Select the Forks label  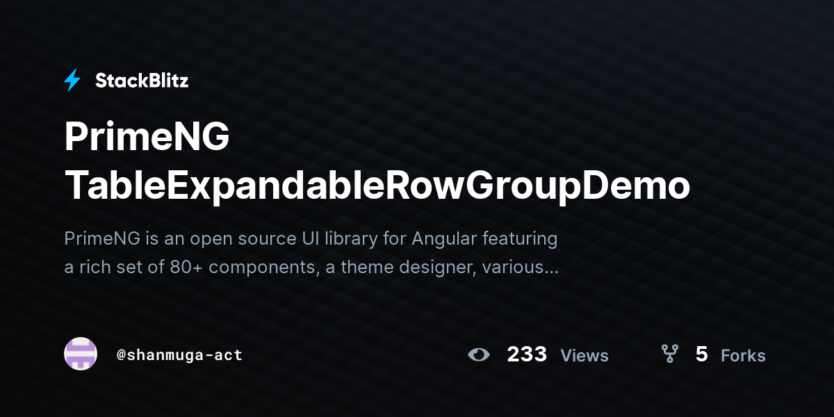click(743, 356)
